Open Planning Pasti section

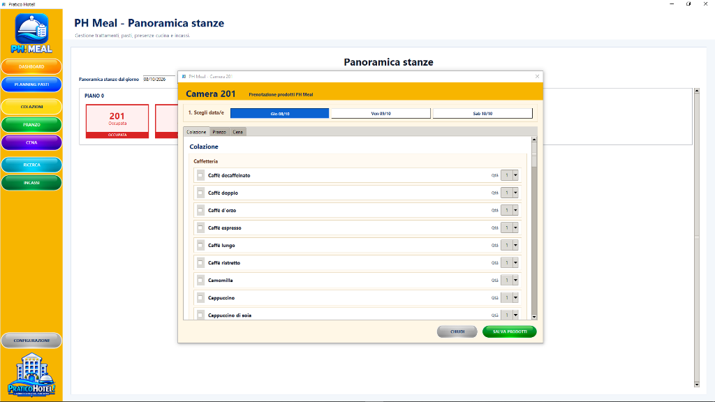[31, 84]
